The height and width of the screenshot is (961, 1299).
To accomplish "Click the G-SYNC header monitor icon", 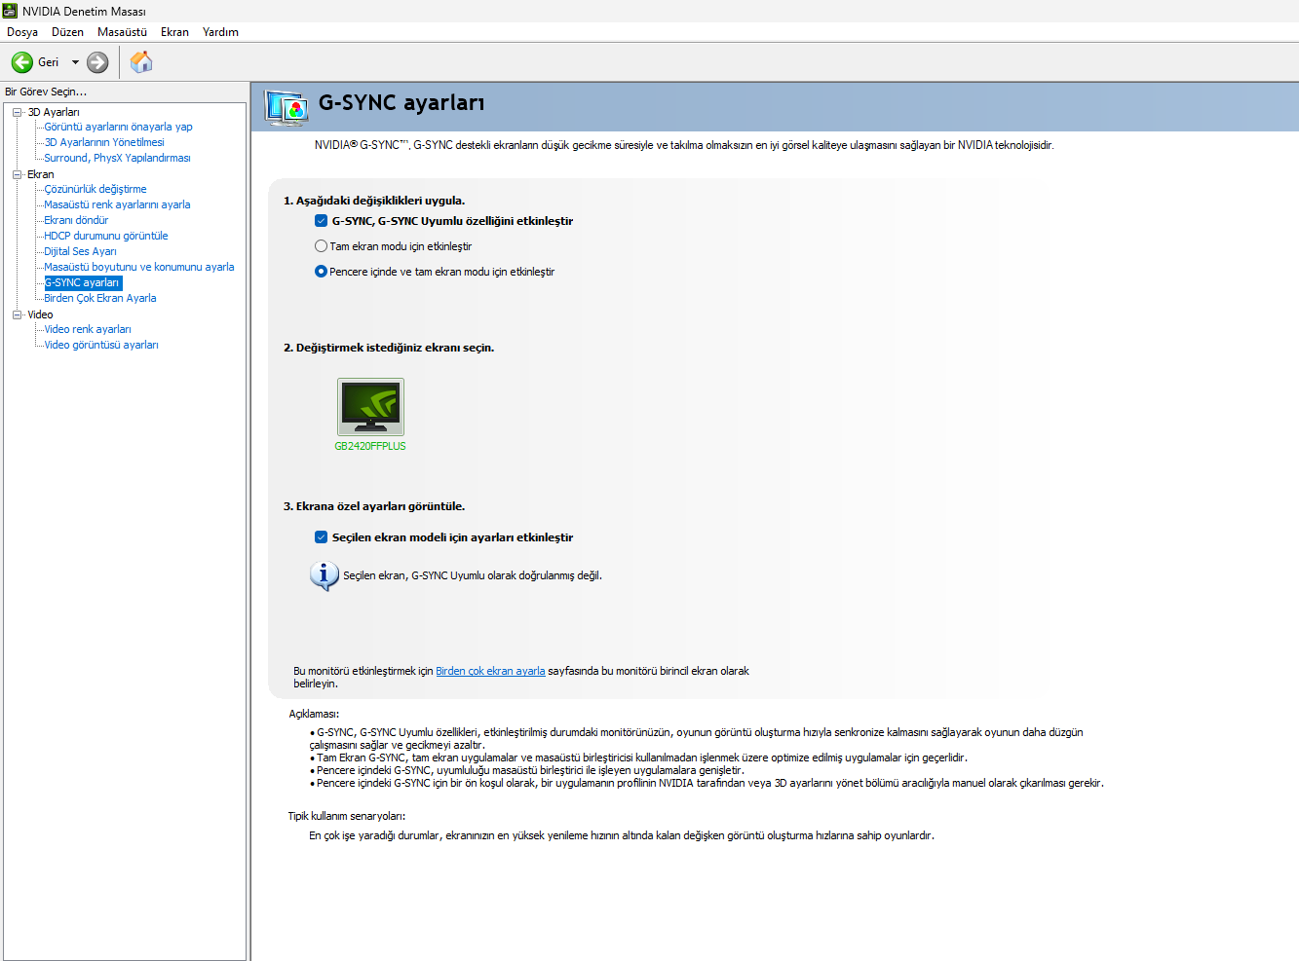I will (x=287, y=107).
